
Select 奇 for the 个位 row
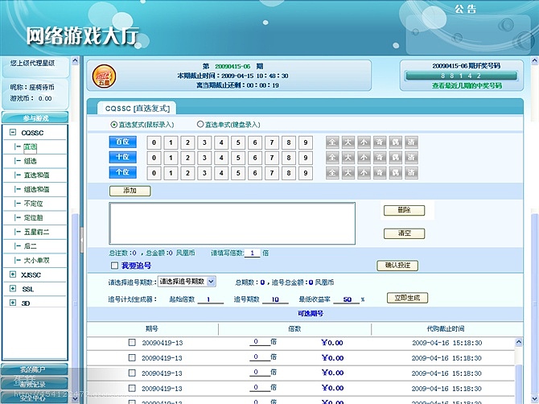pos(380,173)
